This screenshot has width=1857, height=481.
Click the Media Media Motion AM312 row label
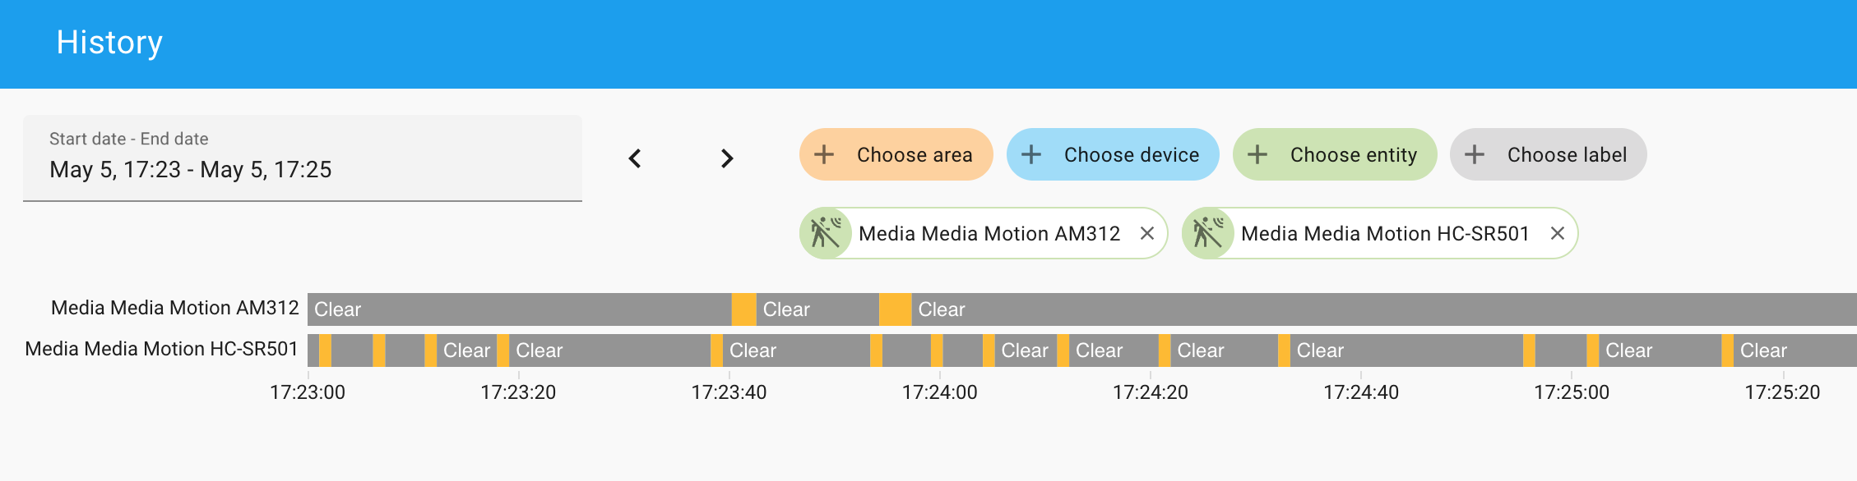175,308
